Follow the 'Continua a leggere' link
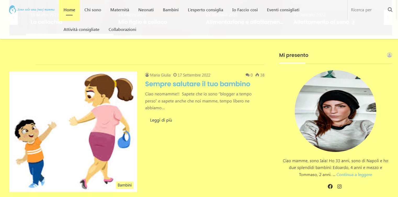The image size is (398, 197). (x=354, y=175)
